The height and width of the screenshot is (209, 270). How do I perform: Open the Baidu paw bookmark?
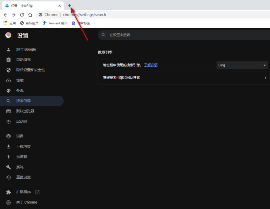click(x=81, y=23)
